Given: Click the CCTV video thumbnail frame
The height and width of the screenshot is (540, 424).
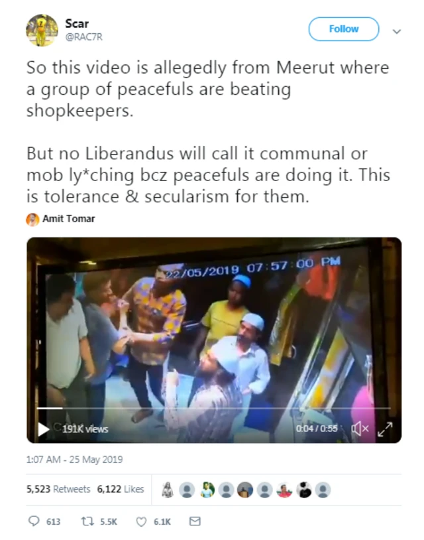Looking at the screenshot, I should [x=214, y=340].
